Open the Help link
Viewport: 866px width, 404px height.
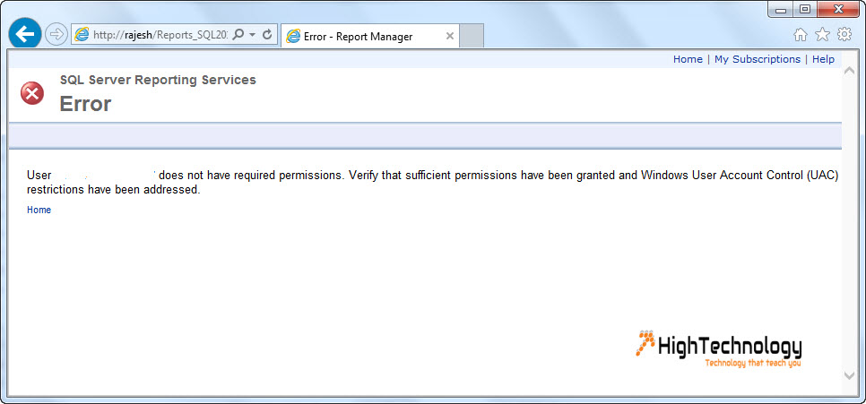823,59
